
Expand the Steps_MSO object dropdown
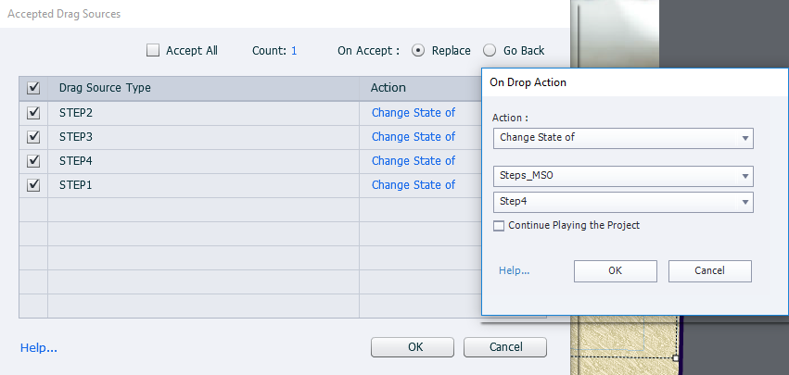623,177
